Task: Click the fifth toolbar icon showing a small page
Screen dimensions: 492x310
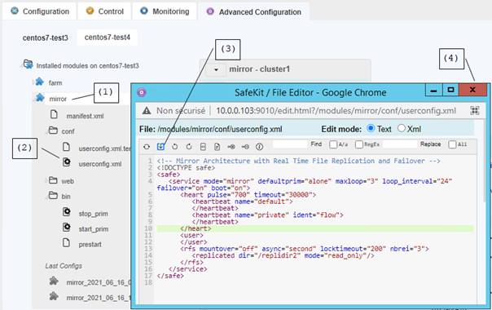Action: pyautogui.click(x=203, y=147)
